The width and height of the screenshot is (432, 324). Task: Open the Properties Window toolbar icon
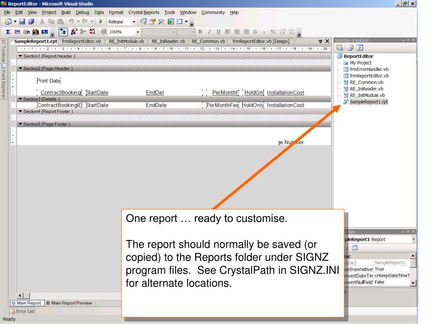point(152,22)
